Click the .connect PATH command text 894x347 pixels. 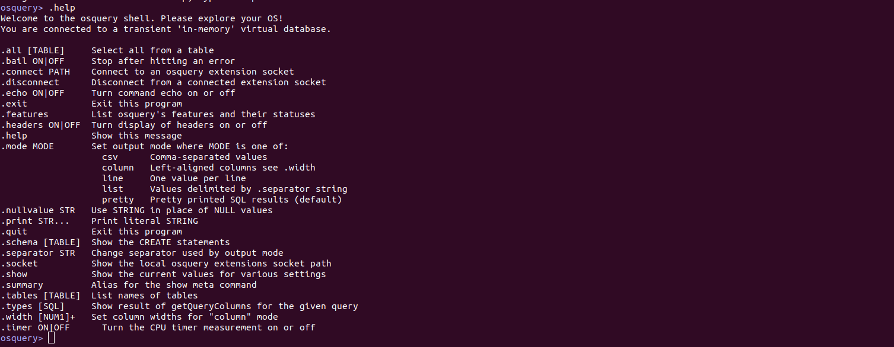35,72
